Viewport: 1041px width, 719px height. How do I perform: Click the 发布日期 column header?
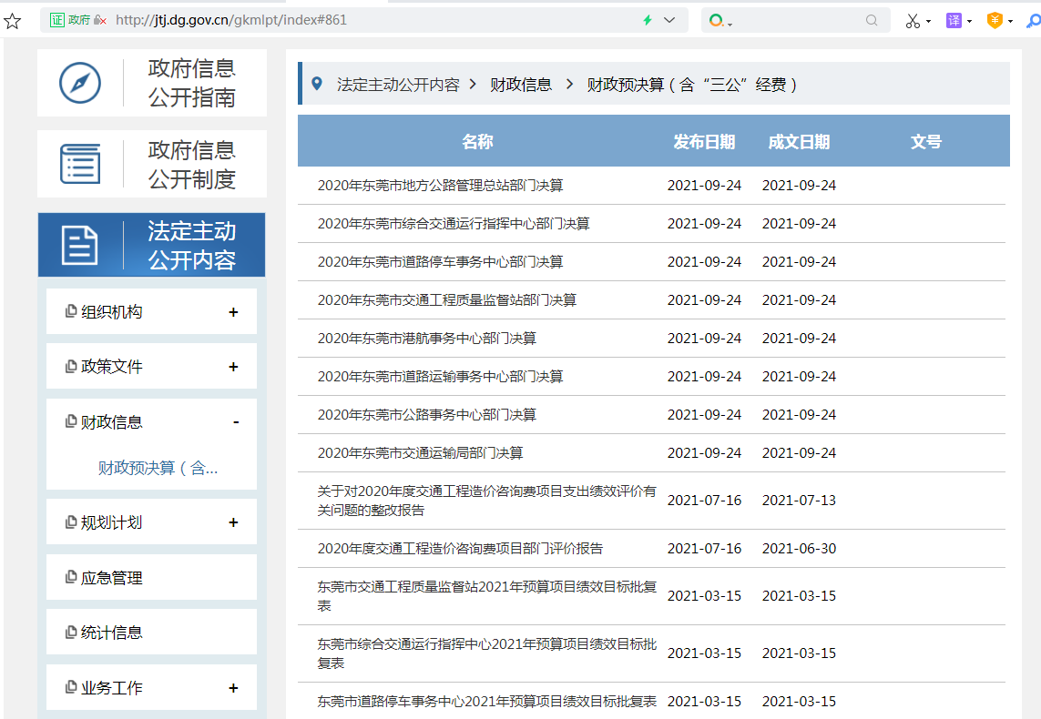pos(704,141)
